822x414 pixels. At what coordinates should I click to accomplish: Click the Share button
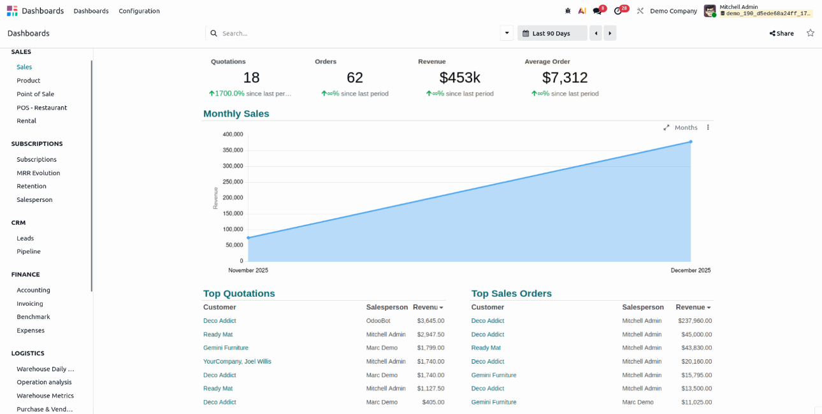pyautogui.click(x=781, y=33)
